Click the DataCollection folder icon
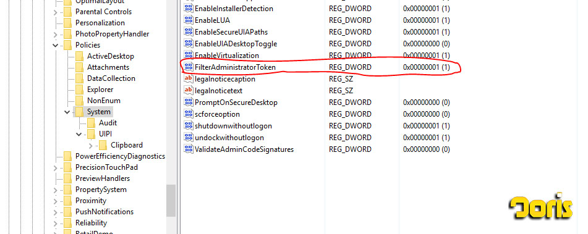This screenshot has width=588, height=234. pos(79,78)
